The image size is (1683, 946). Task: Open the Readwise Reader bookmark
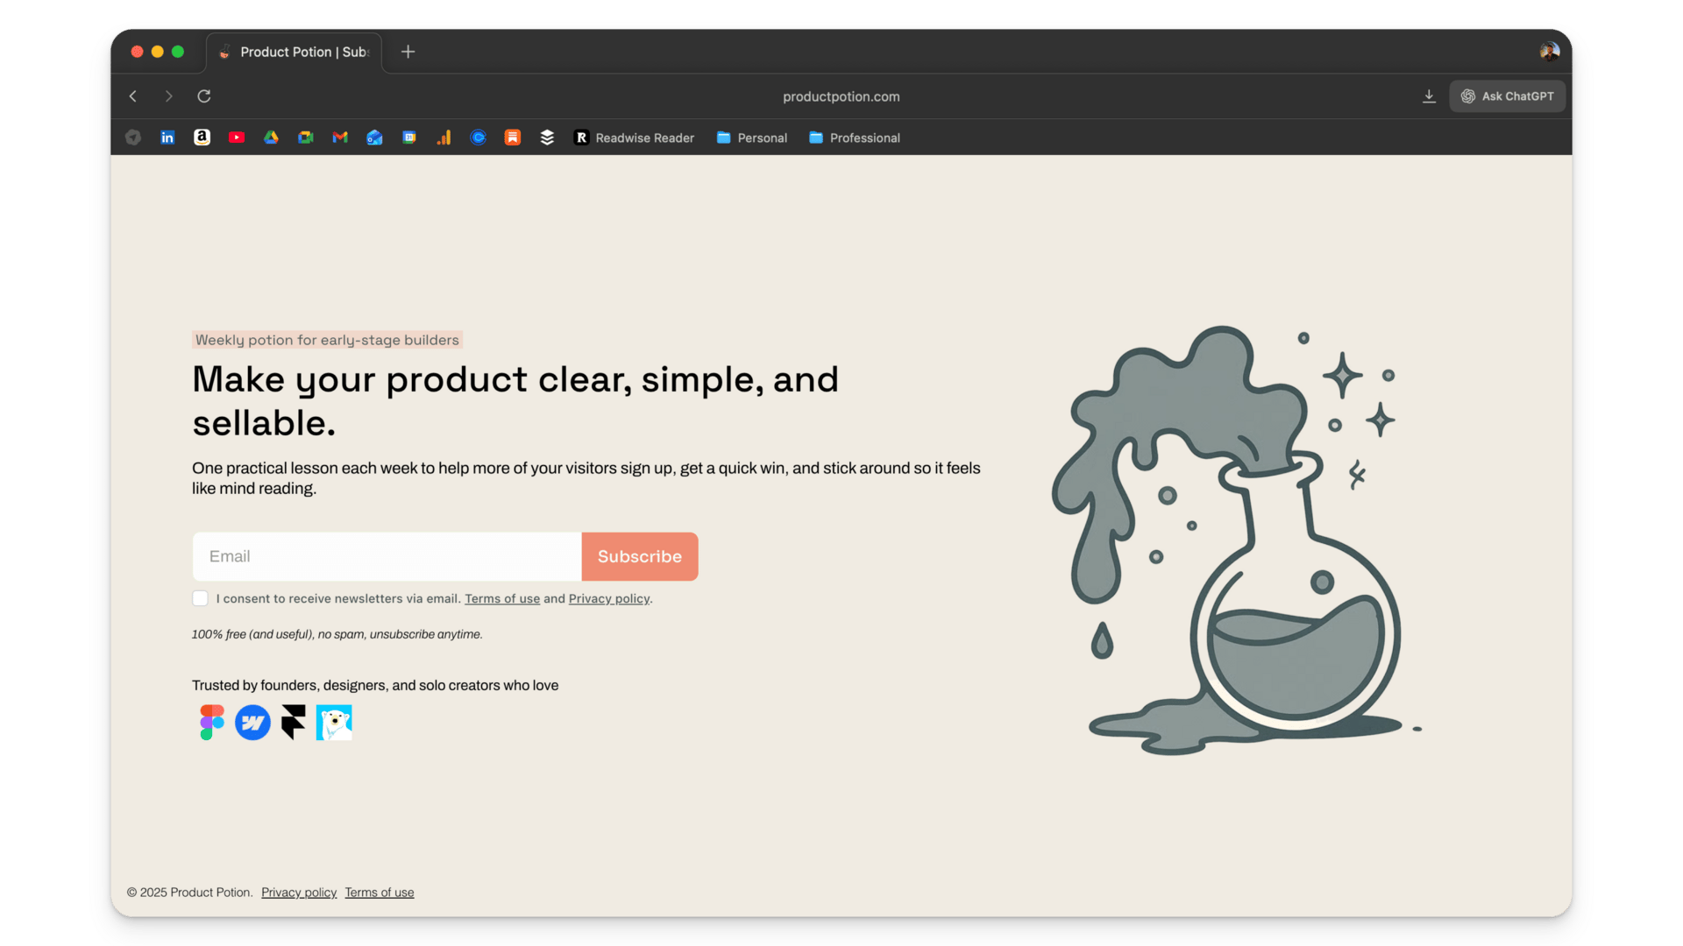(634, 138)
